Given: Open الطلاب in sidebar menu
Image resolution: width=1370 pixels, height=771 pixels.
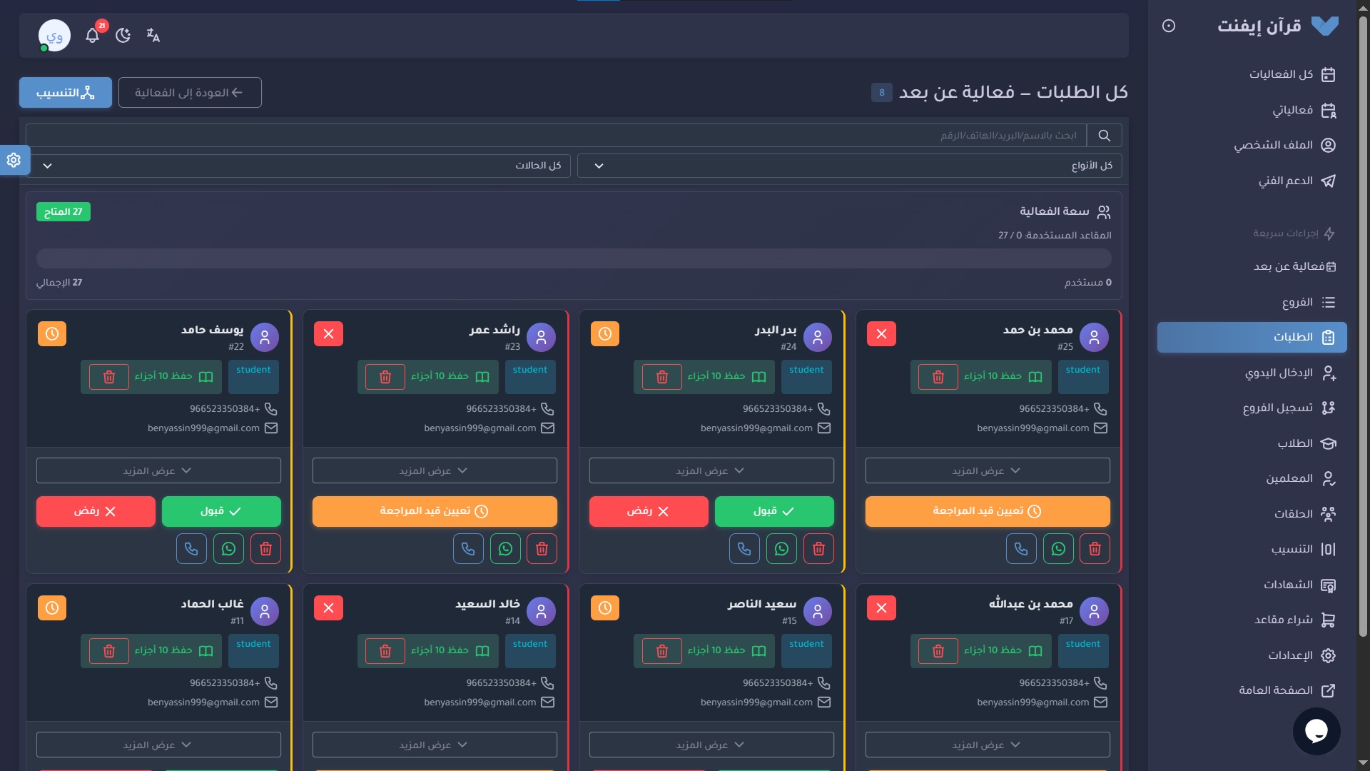Looking at the screenshot, I should pyautogui.click(x=1294, y=443).
